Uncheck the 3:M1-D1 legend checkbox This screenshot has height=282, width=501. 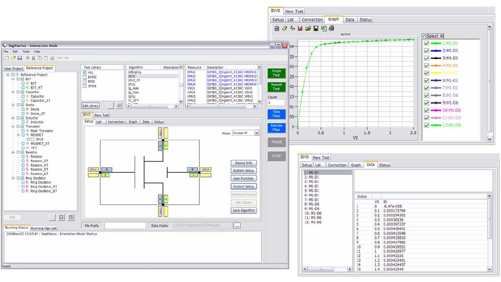pos(427,58)
